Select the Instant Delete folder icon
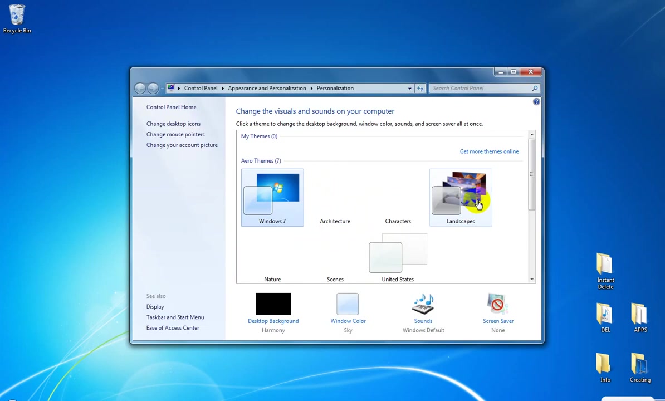665x401 pixels. pos(605,271)
